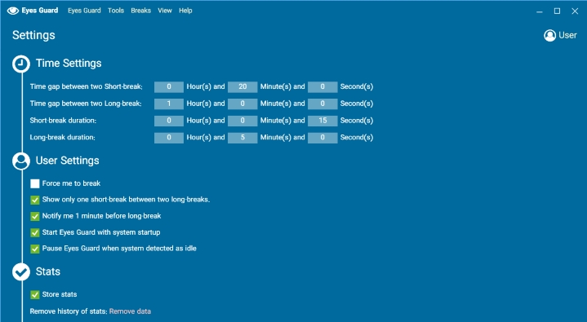Edit Short-break gap seconds field
The width and height of the screenshot is (587, 322).
point(322,86)
